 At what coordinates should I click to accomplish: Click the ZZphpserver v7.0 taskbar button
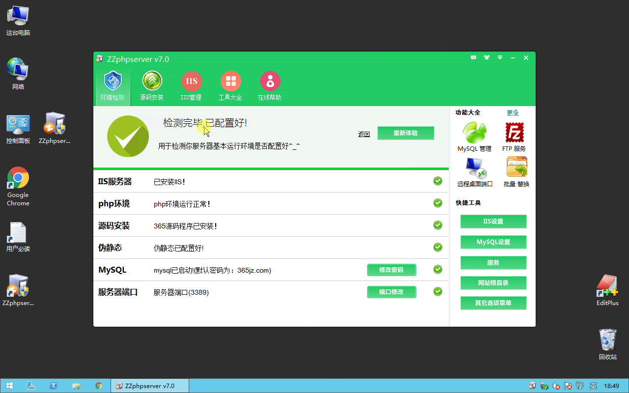point(150,386)
